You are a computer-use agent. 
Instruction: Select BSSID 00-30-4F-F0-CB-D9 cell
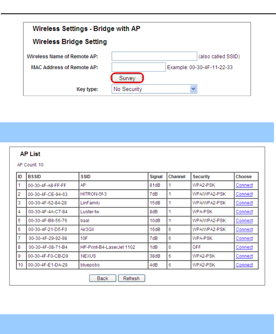[x=53, y=256]
